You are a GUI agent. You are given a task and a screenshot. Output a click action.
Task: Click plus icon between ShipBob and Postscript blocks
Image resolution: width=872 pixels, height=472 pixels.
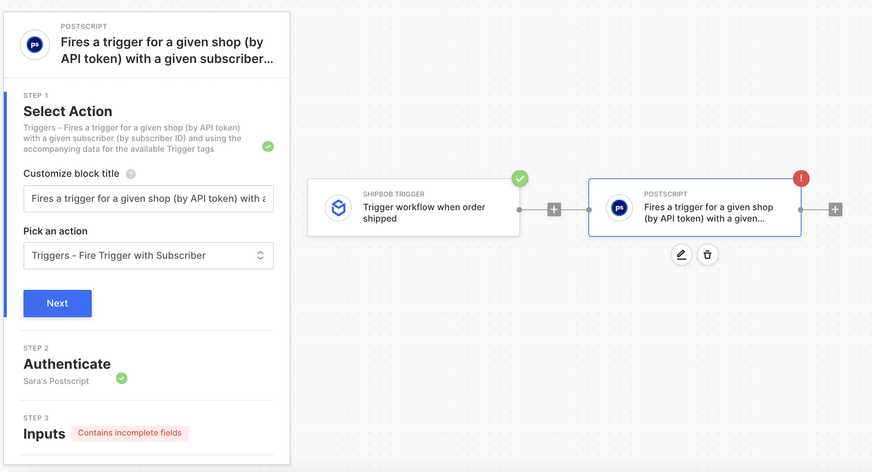(x=554, y=209)
